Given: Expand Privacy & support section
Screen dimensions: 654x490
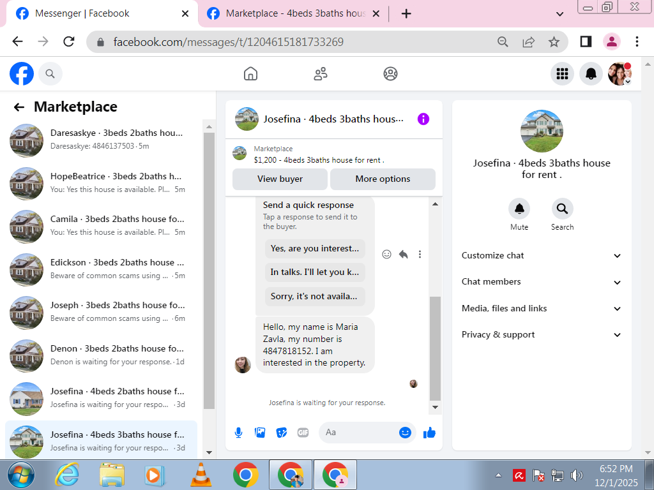Looking at the screenshot, I should tap(541, 335).
